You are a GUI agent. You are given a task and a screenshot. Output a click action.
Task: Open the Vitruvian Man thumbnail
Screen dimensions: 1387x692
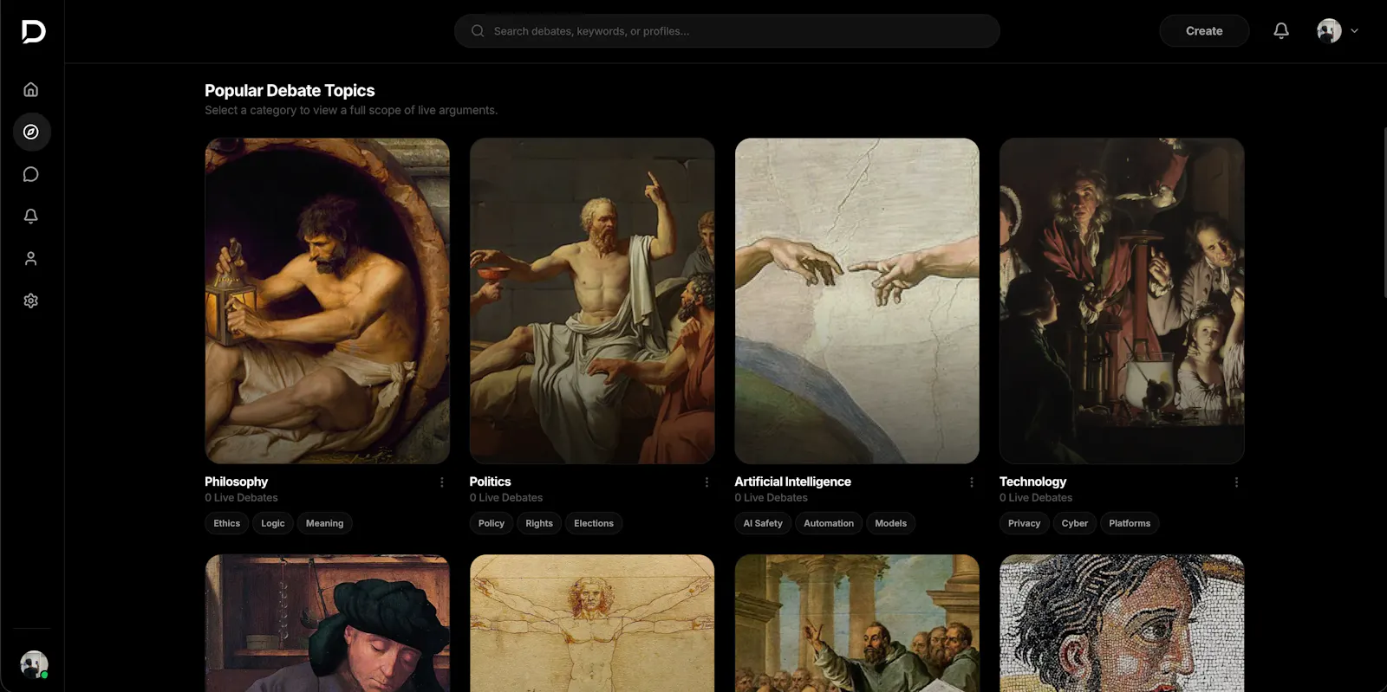tap(592, 624)
